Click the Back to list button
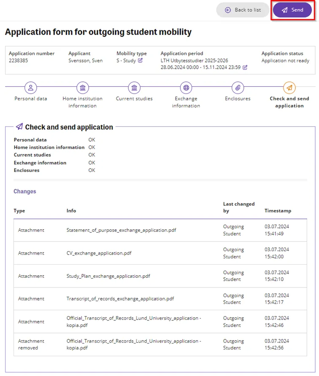 click(243, 10)
